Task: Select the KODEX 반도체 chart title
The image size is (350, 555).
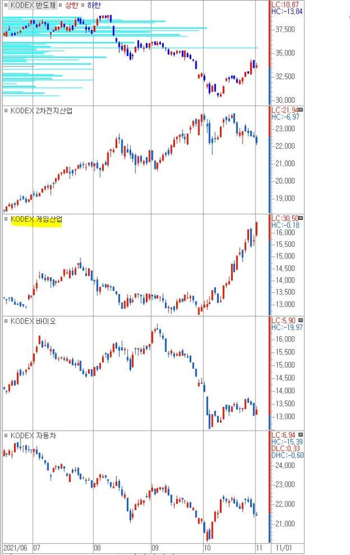Action: 33,5
